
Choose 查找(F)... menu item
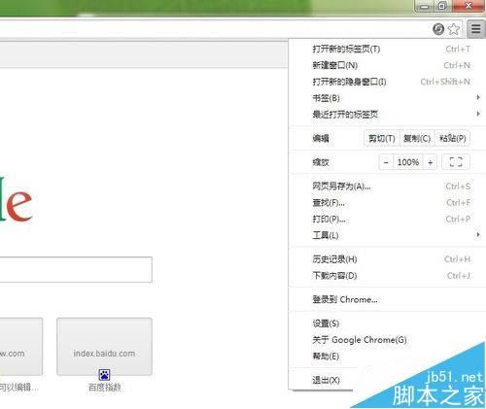387,203
